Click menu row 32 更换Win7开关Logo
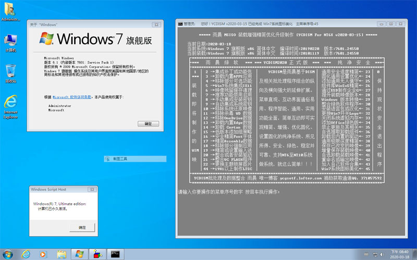417x260 pixels. click(x=346, y=113)
